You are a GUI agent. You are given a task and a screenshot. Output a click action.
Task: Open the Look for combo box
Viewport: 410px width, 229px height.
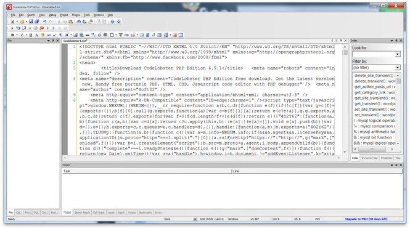[x=376, y=54]
